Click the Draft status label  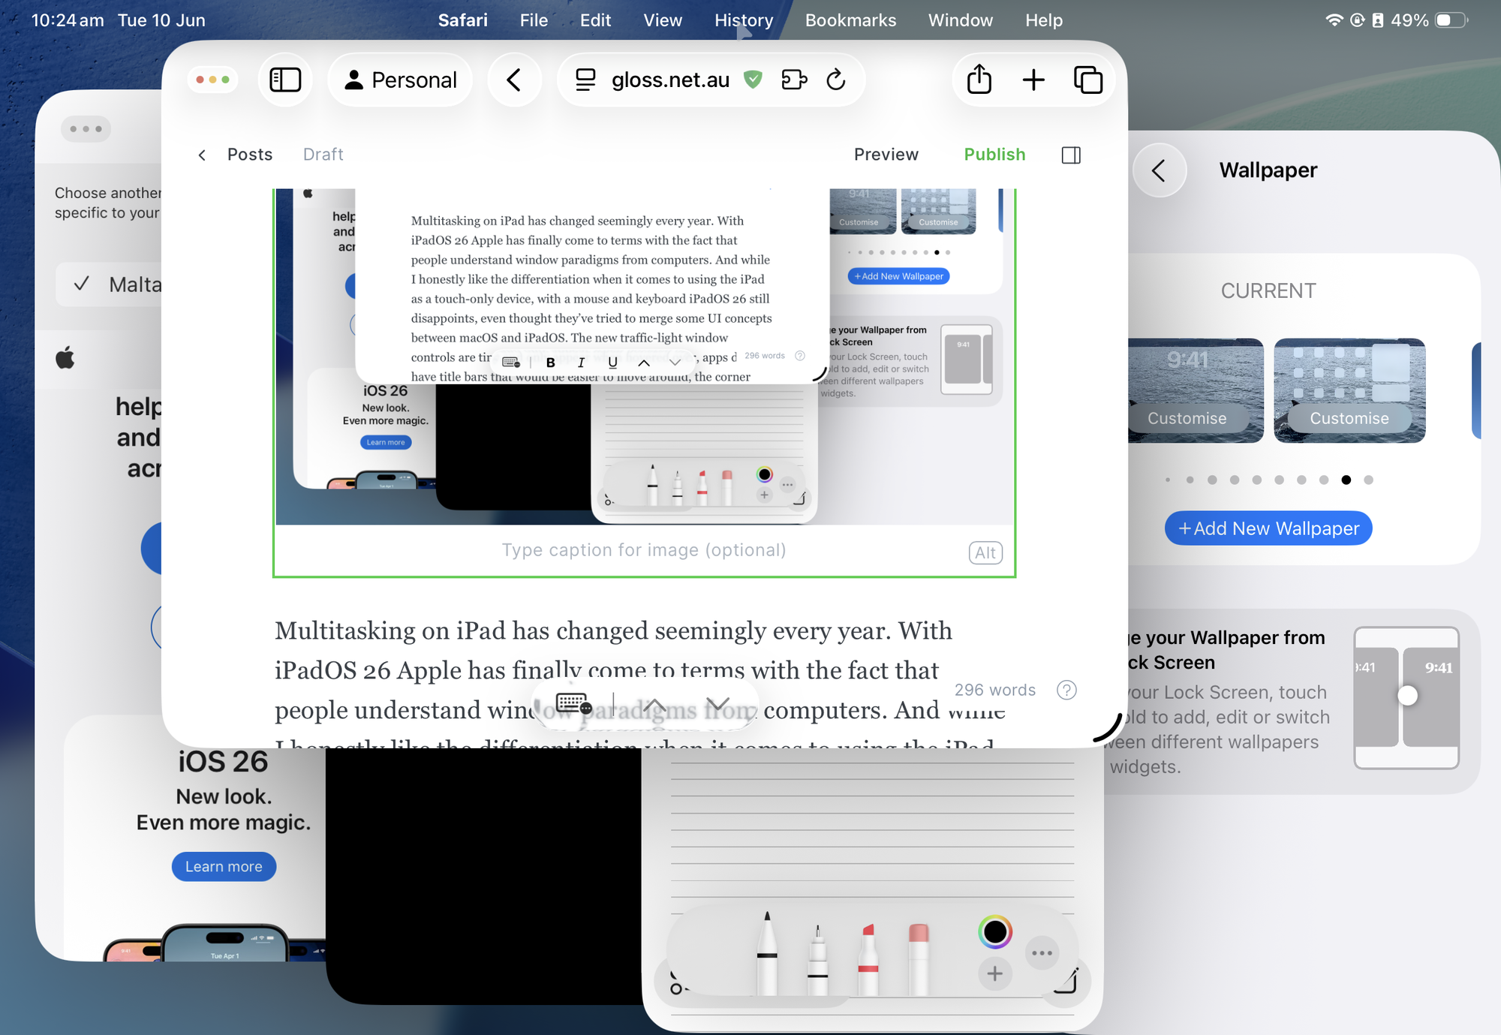click(323, 155)
